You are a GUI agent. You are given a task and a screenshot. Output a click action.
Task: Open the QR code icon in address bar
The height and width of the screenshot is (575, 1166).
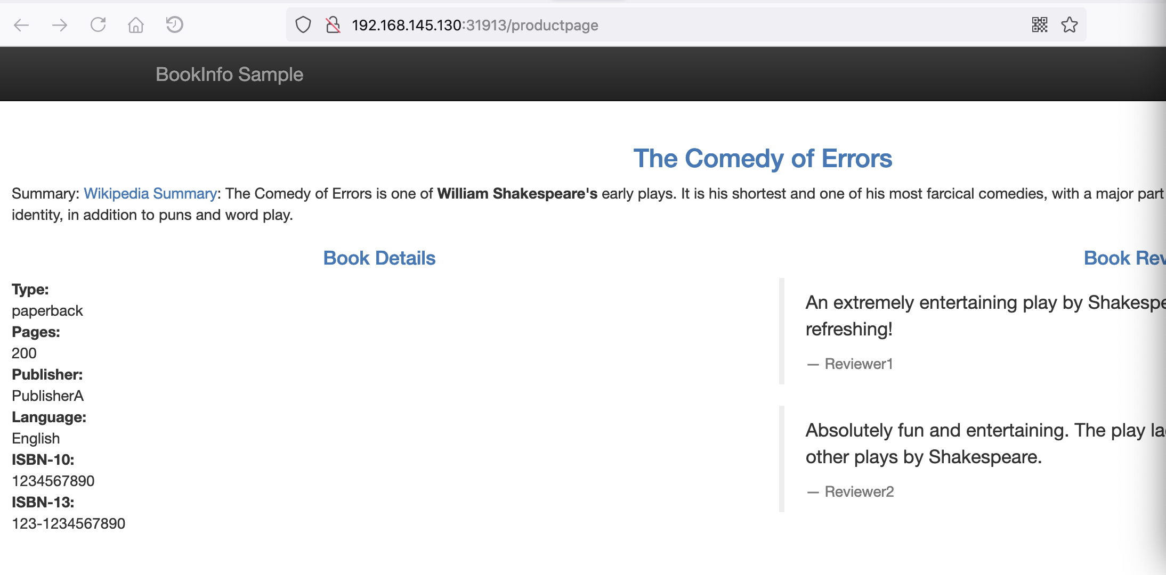[x=1040, y=25]
